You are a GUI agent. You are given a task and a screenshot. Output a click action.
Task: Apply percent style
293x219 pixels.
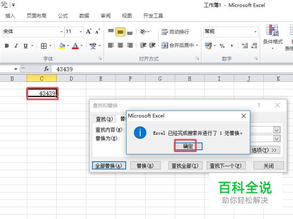[x=222, y=46]
